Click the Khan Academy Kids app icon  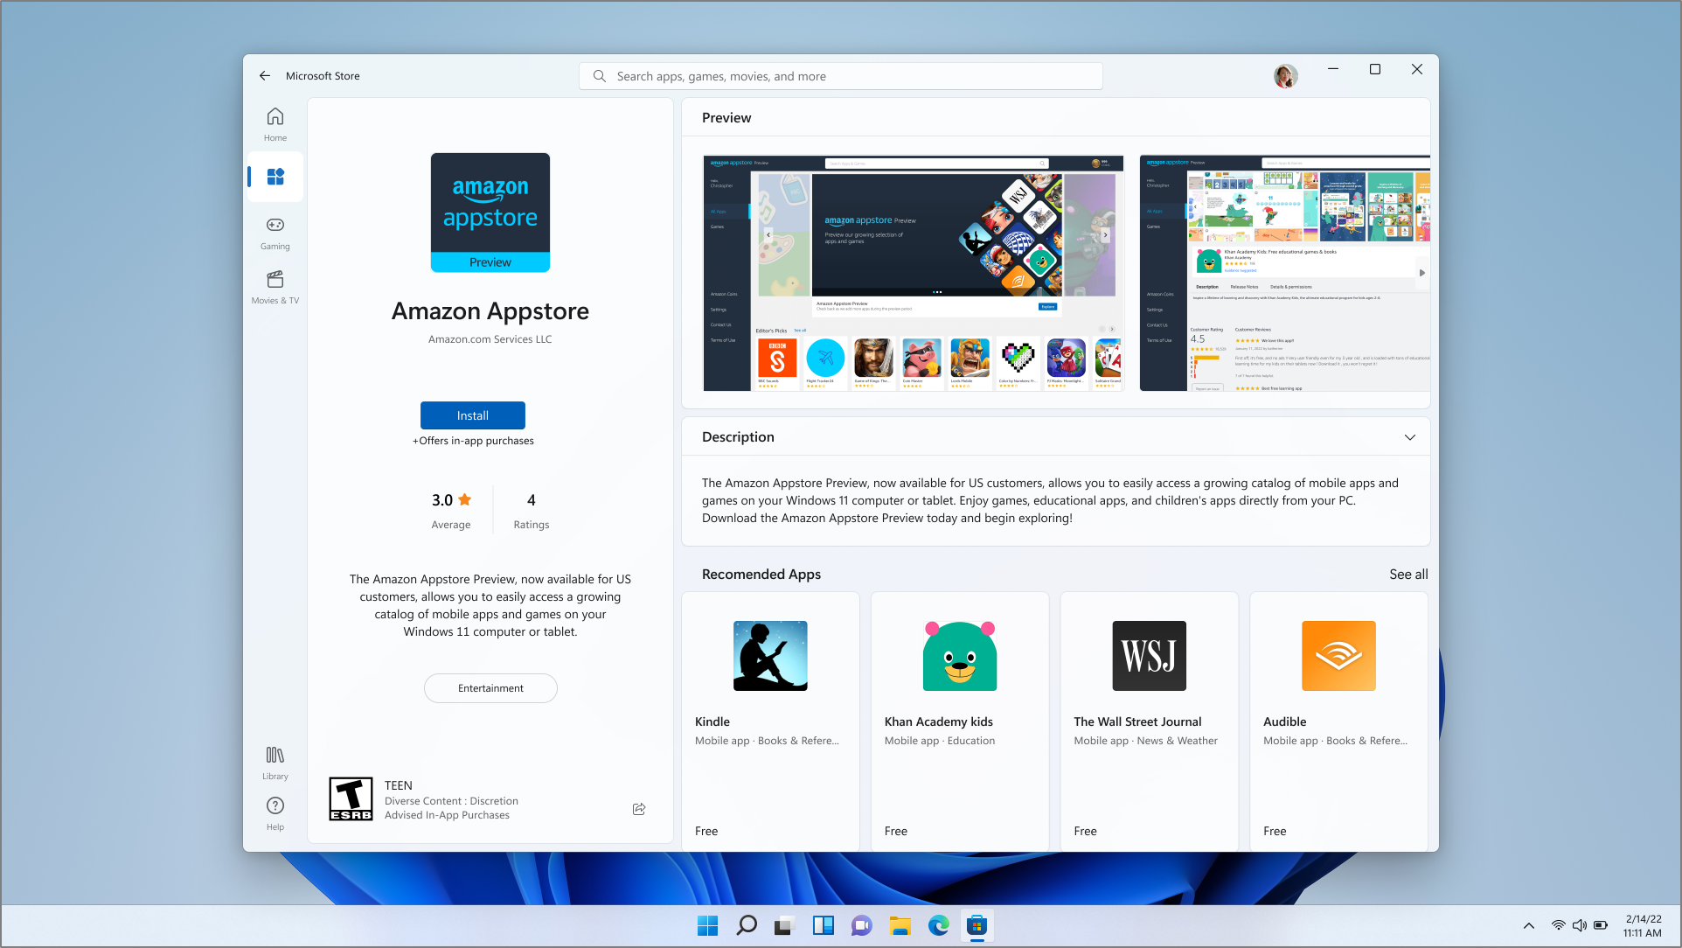coord(960,656)
